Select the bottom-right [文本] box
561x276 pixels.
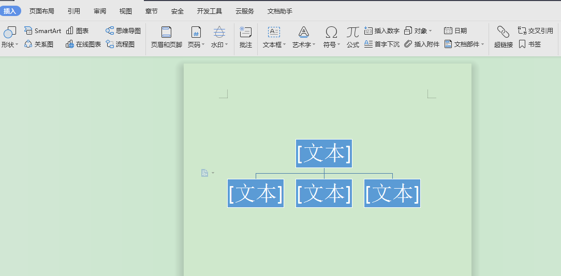392,193
